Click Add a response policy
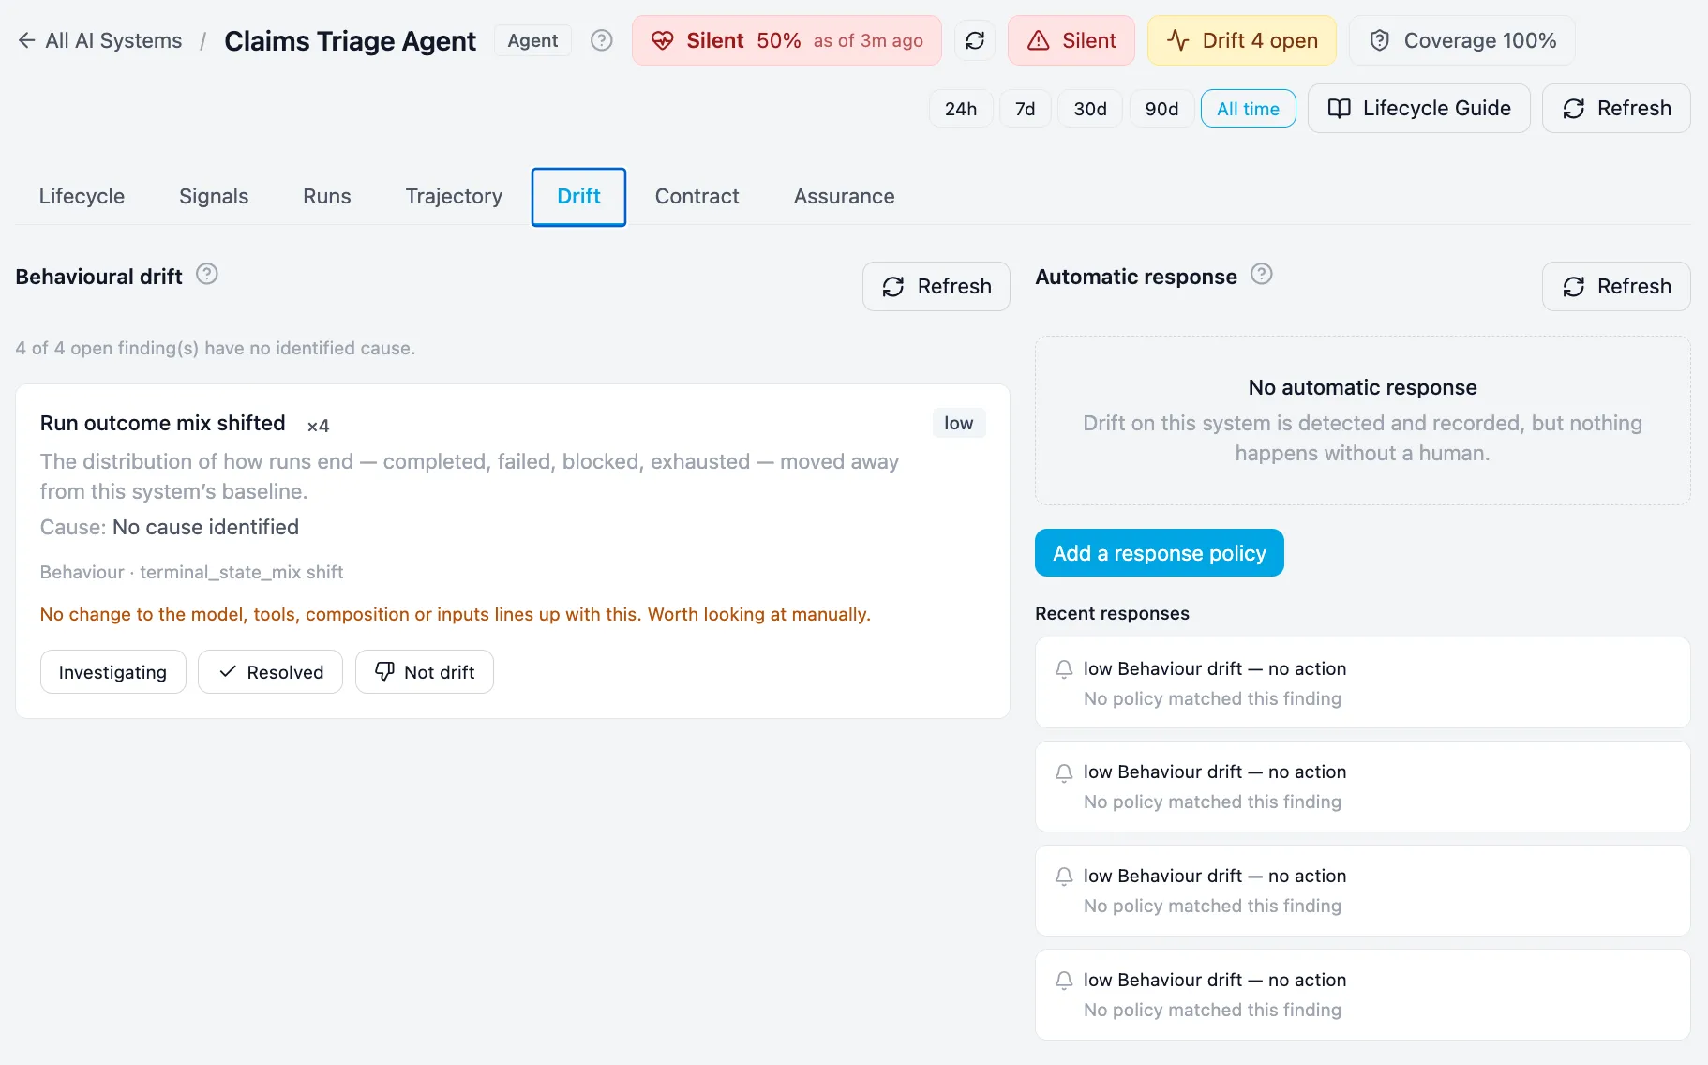Viewport: 1708px width, 1065px height. pyautogui.click(x=1160, y=553)
